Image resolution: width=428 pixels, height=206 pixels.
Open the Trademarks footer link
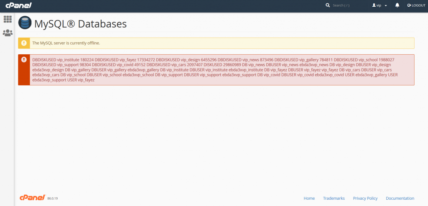point(334,198)
